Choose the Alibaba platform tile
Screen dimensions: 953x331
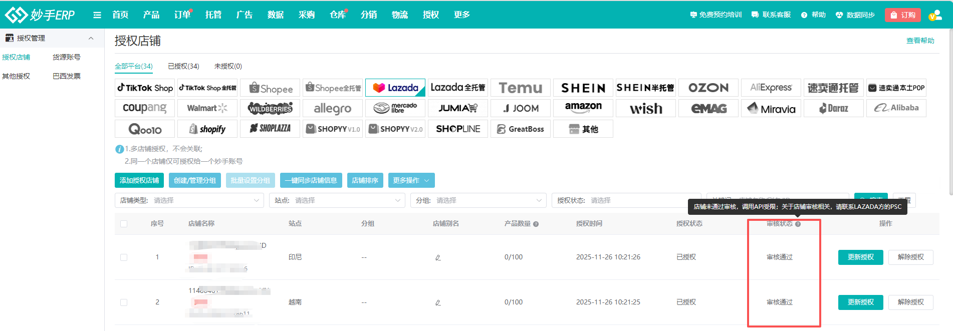click(x=896, y=108)
